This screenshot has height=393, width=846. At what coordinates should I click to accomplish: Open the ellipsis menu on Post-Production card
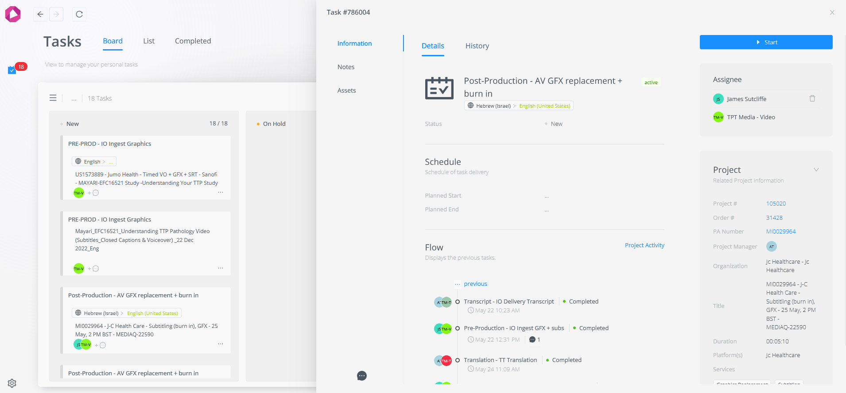pos(221,344)
